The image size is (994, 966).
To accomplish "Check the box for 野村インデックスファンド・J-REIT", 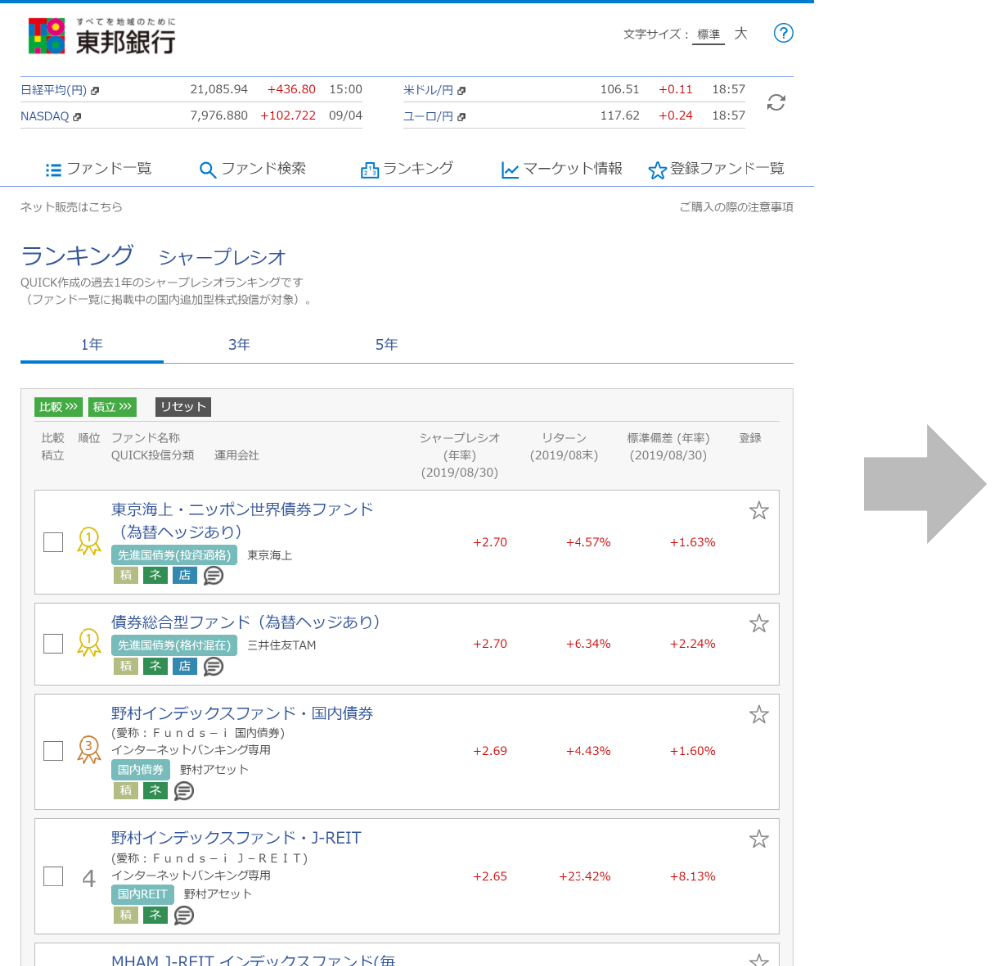I will (53, 876).
